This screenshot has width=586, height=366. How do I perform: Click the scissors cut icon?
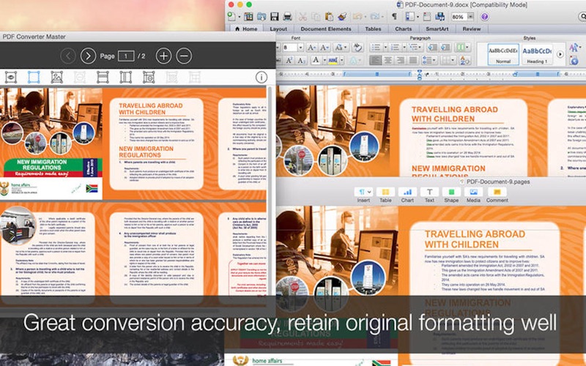click(x=303, y=16)
